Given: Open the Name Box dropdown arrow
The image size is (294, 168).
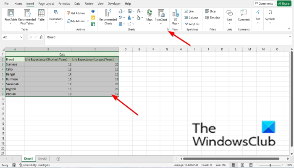Looking at the screenshot, I should [x=21, y=37].
